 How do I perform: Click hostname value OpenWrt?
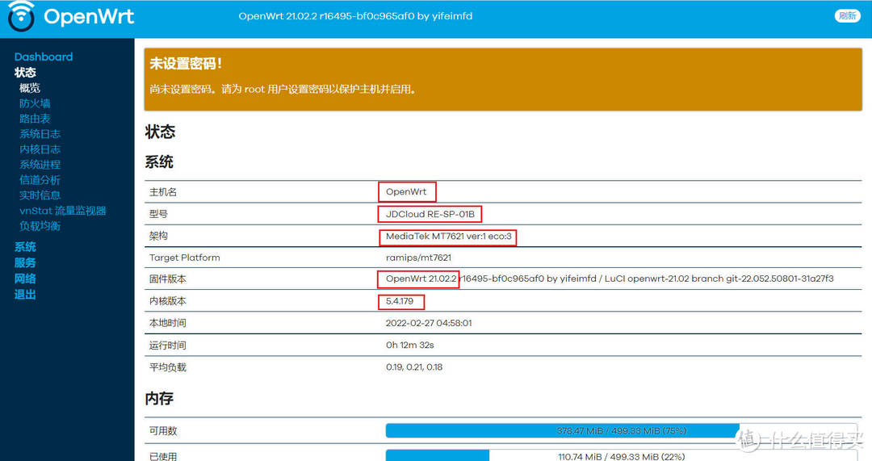pos(406,192)
